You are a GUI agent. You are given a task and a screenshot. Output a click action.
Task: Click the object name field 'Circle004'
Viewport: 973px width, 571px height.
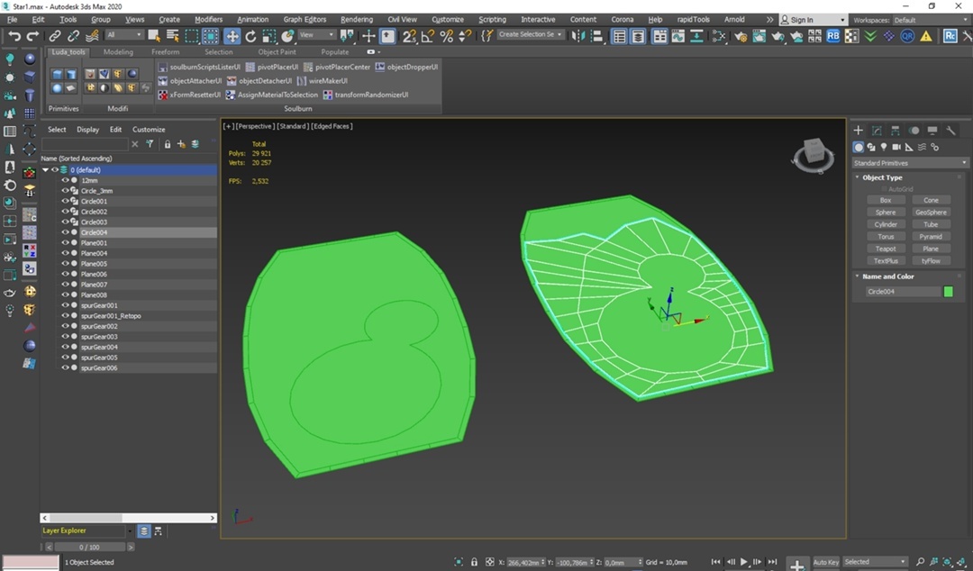coord(904,292)
